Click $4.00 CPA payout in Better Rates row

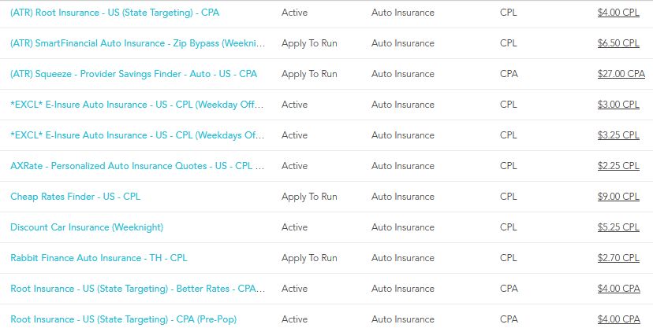coord(619,289)
